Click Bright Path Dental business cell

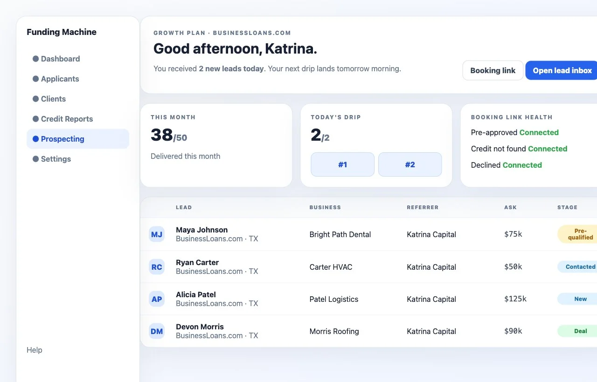(x=340, y=234)
